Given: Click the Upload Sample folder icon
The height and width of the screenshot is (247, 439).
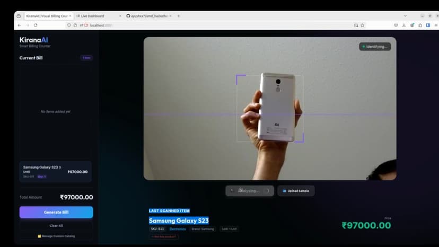Looking at the screenshot, I should (x=285, y=191).
